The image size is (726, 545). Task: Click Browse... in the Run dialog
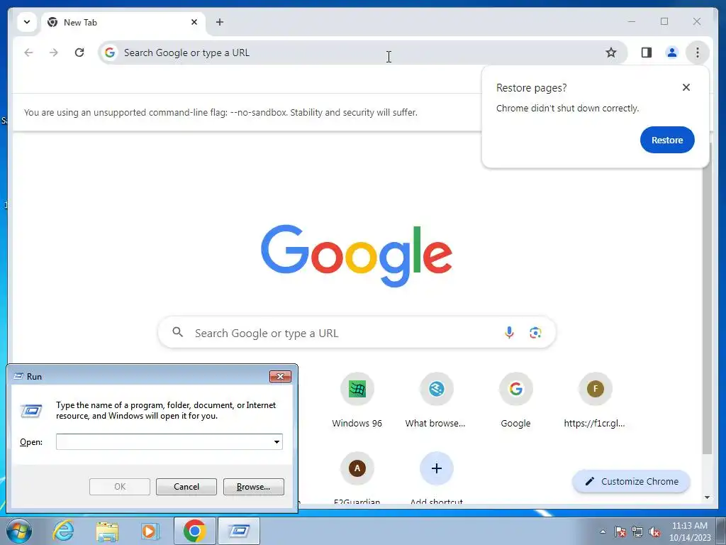click(x=253, y=487)
